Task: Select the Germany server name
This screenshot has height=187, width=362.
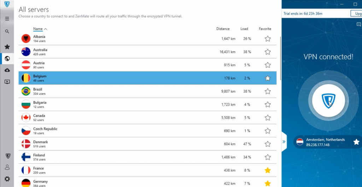Action: [40, 181]
